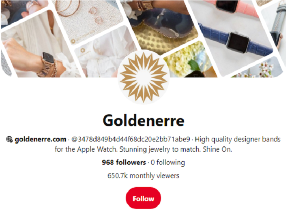The height and width of the screenshot is (219, 292).
Task: Open the top-left cover image with rings
Action: 26,11
